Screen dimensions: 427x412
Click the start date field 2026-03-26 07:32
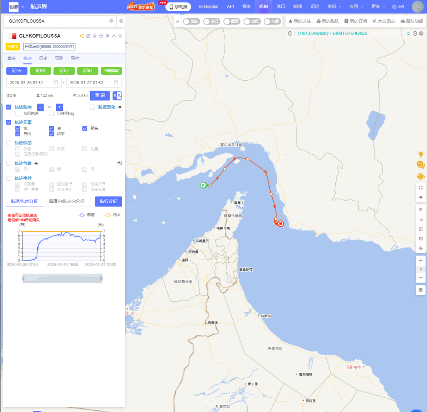tap(33, 83)
